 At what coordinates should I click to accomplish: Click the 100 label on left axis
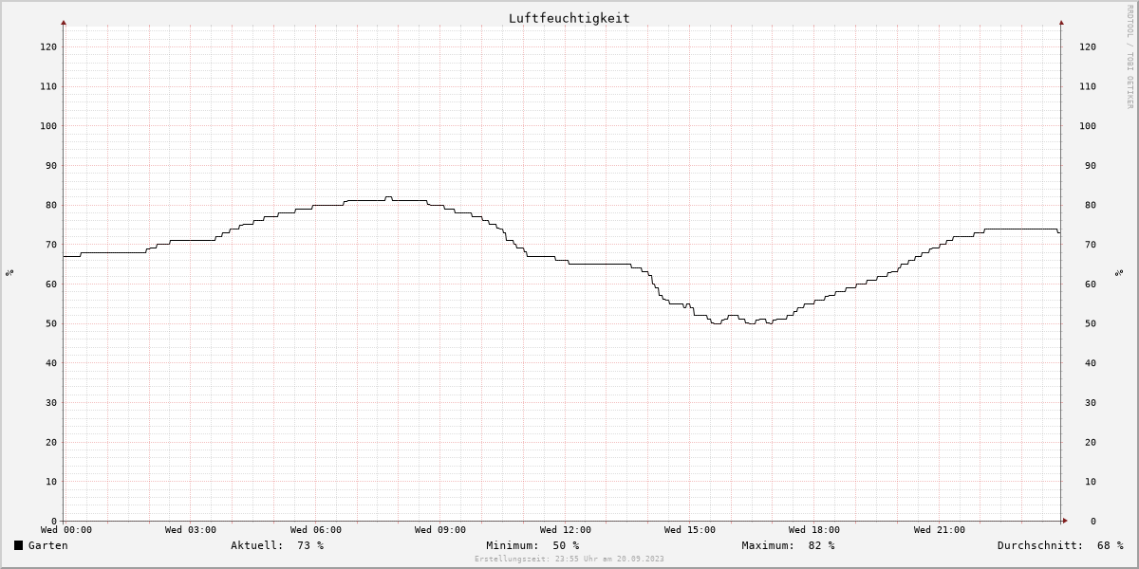pos(48,126)
